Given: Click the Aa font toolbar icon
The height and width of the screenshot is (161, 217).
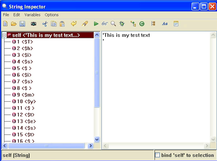Looking at the screenshot, I should tap(165, 24).
